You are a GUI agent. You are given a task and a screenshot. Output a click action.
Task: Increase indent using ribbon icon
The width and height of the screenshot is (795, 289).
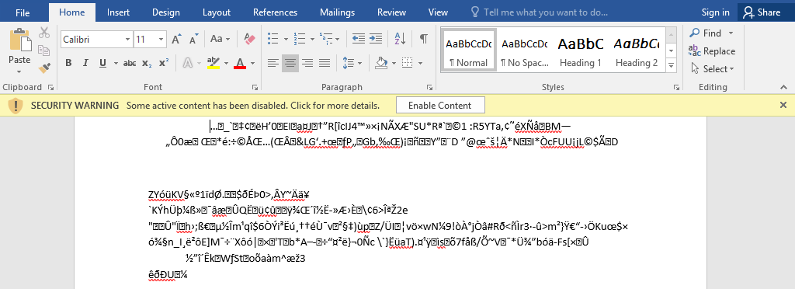(376, 39)
